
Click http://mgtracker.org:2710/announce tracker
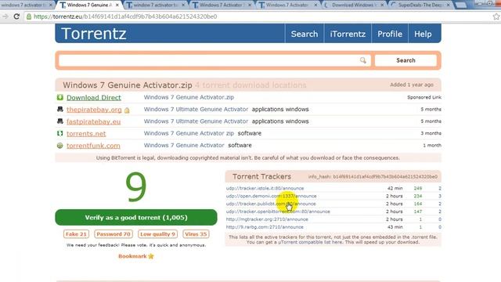pyautogui.click(x=267, y=219)
